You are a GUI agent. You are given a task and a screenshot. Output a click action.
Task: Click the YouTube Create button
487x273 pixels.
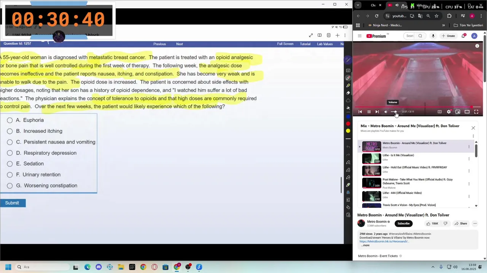448,36
